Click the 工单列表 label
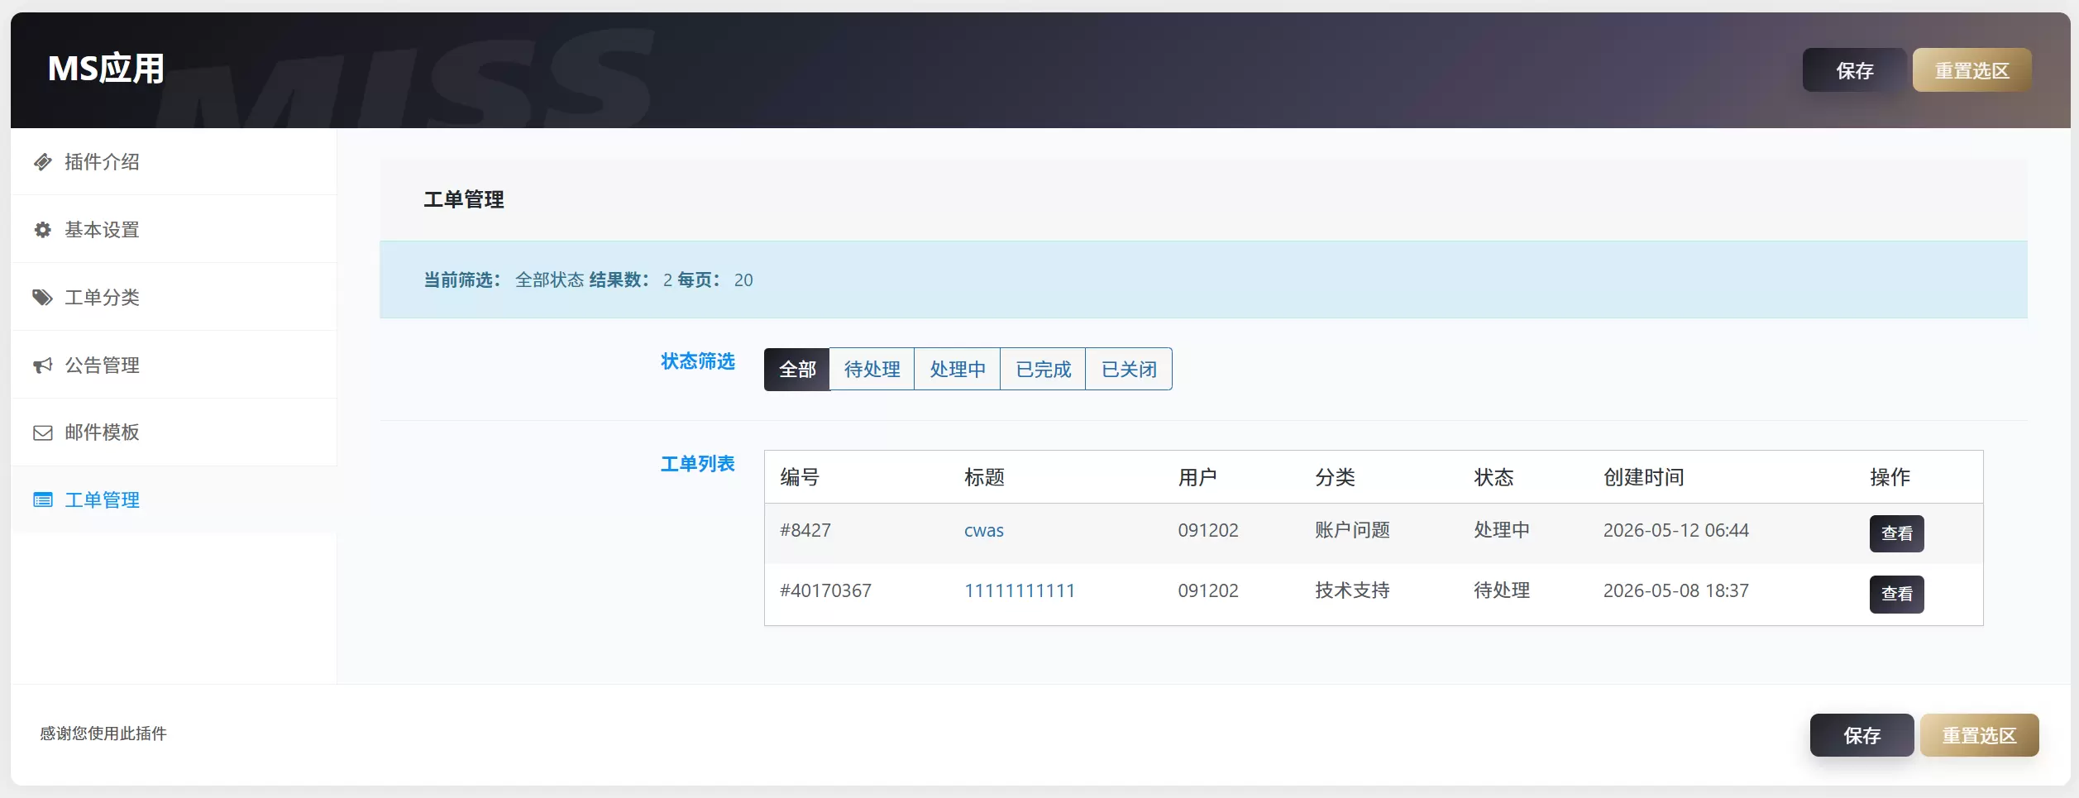 tap(697, 465)
